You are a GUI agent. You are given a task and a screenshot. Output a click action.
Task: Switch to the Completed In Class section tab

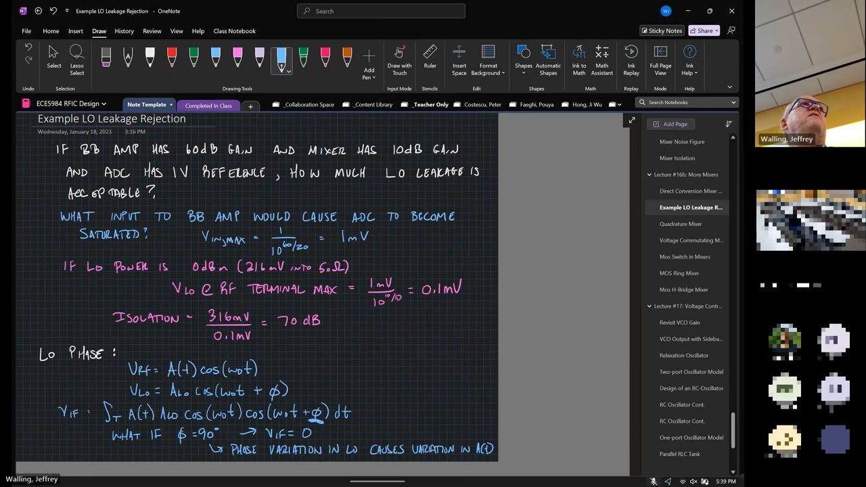208,106
